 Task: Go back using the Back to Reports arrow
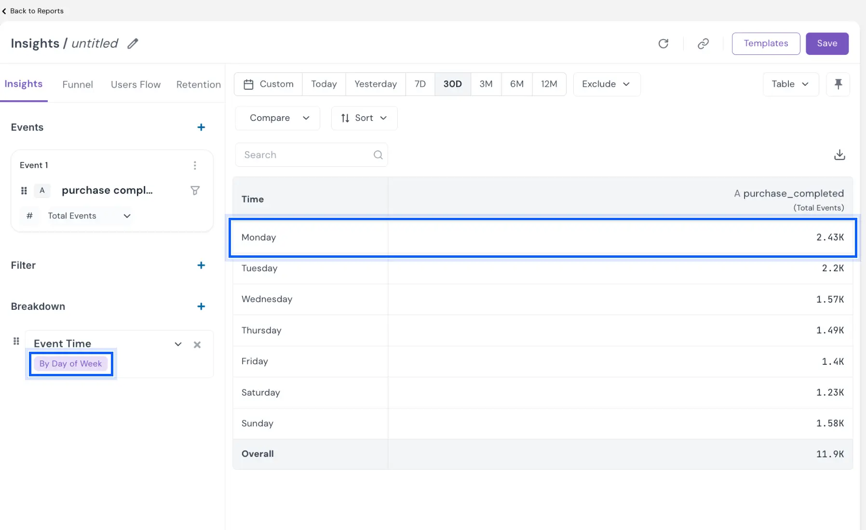4,11
